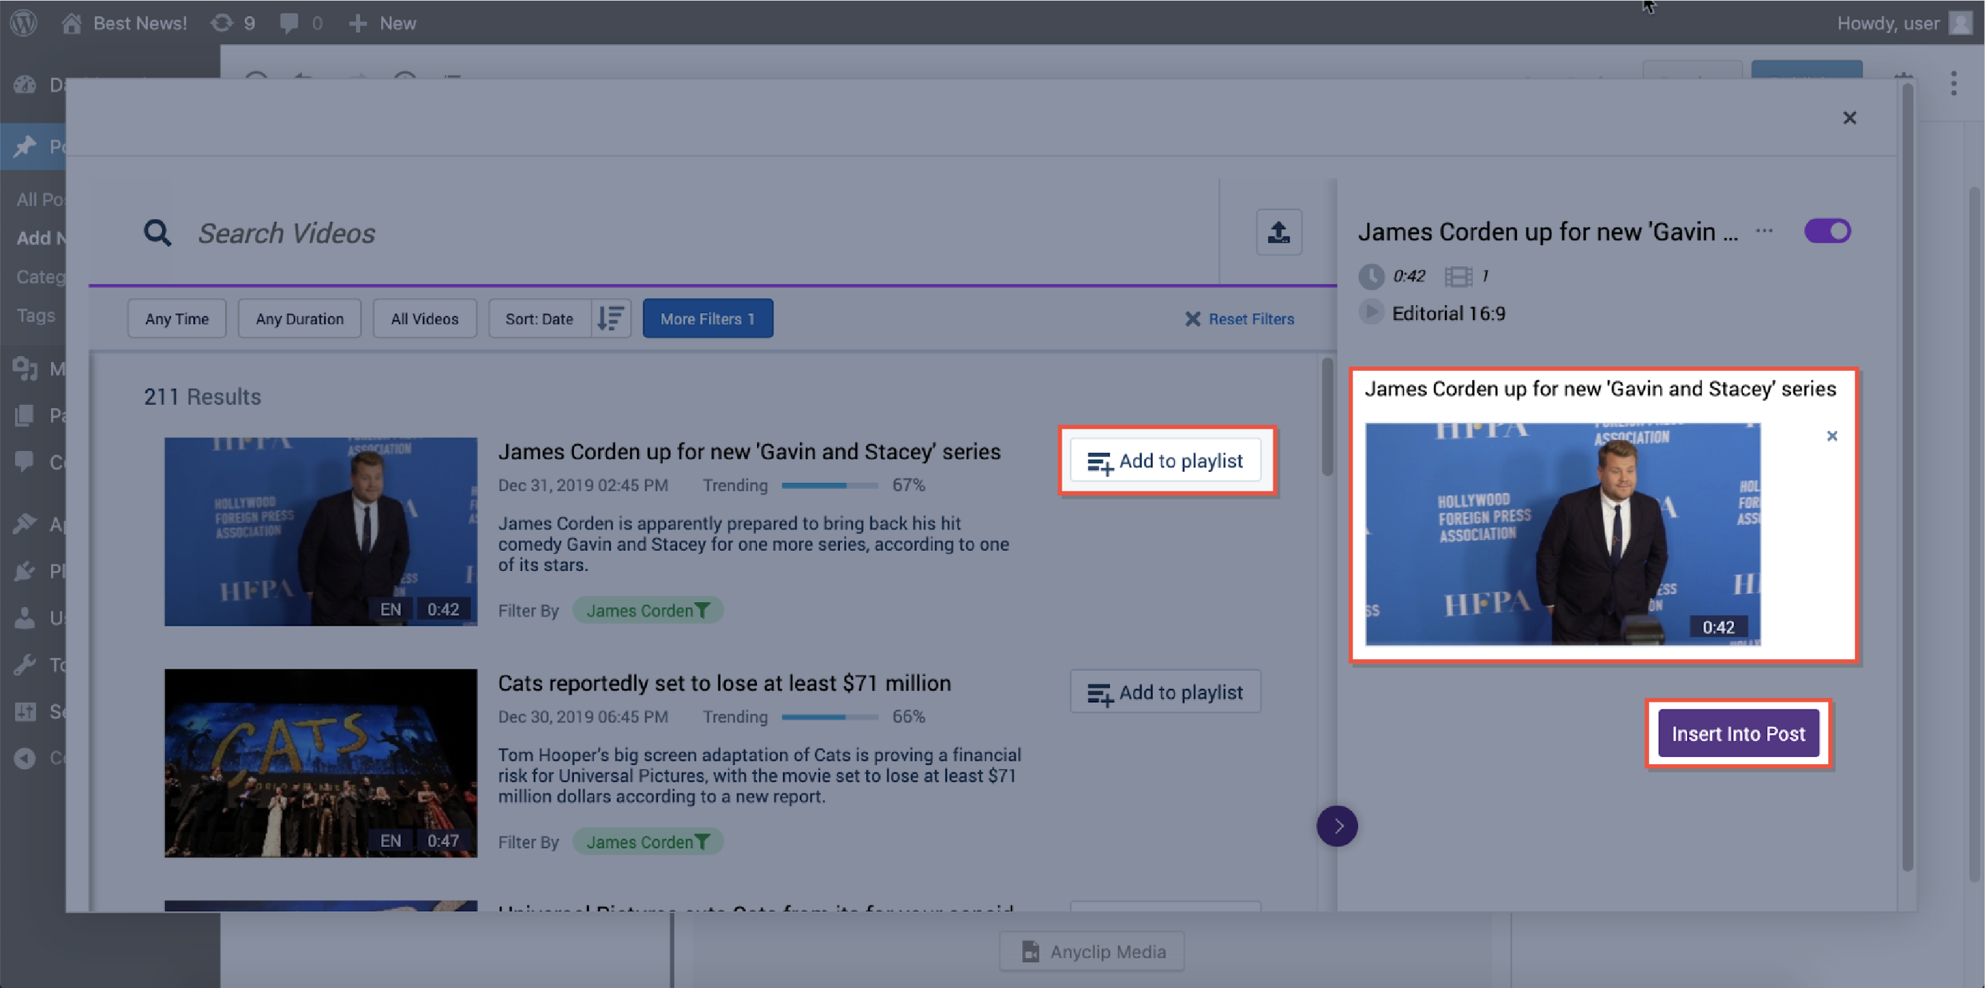
Task: Open the Tags submenu item
Action: (x=35, y=315)
